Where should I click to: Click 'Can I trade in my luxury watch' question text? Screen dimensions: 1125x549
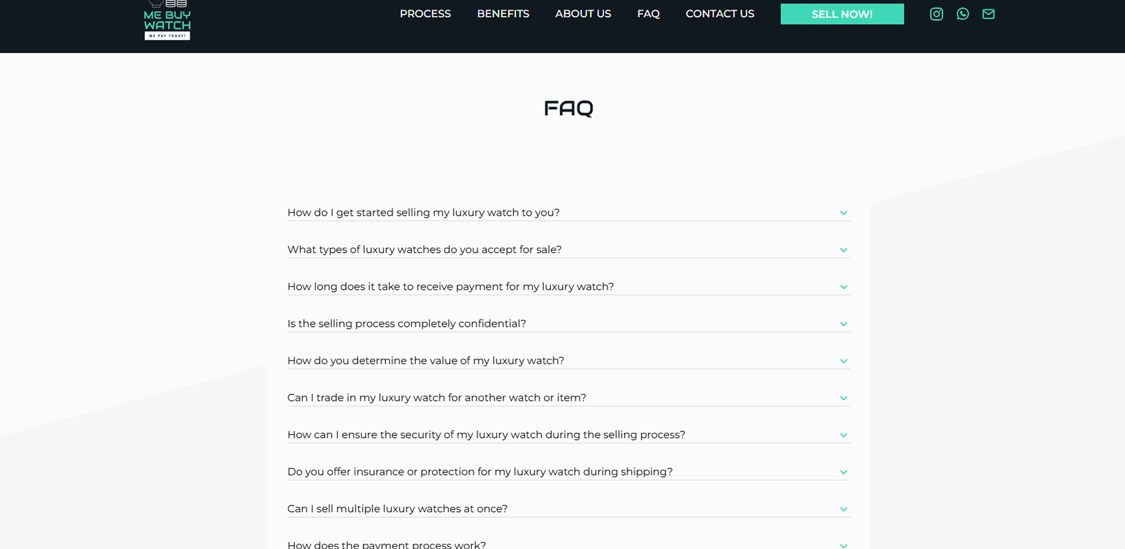[x=436, y=398]
